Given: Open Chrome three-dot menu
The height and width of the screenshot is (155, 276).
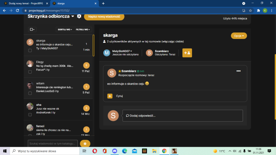Looking at the screenshot, I should [x=272, y=10].
